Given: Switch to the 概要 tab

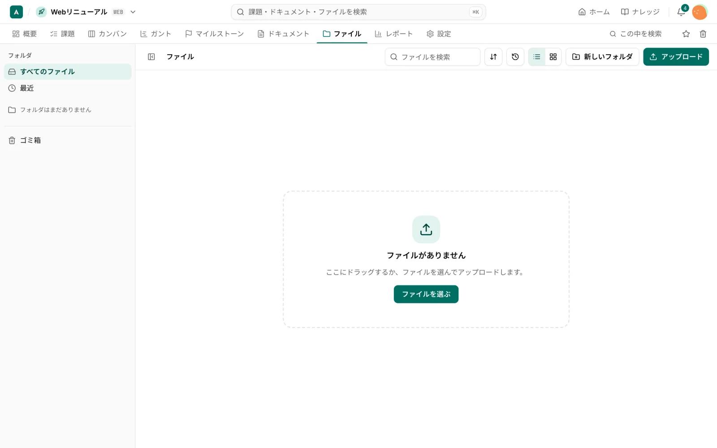Looking at the screenshot, I should [x=25, y=34].
